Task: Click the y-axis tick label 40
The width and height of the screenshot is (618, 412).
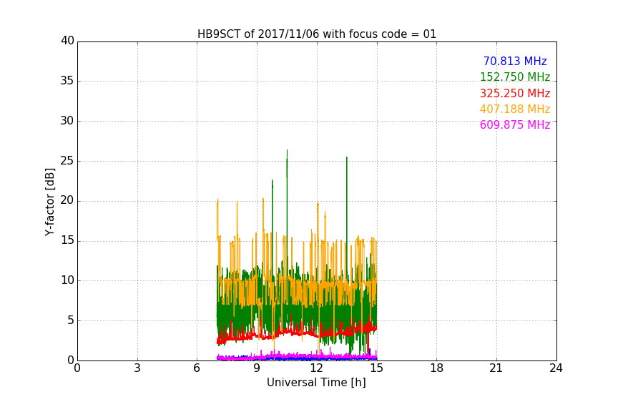Action: 67,41
